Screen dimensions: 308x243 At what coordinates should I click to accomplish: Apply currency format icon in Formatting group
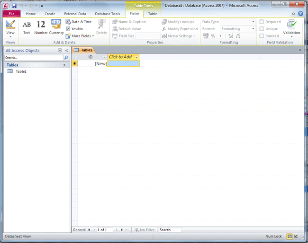click(206, 36)
